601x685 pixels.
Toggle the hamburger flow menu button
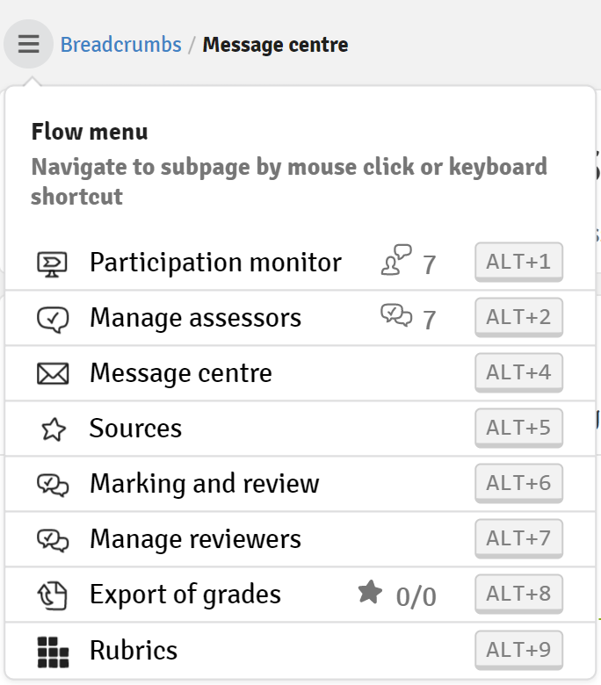(x=28, y=44)
